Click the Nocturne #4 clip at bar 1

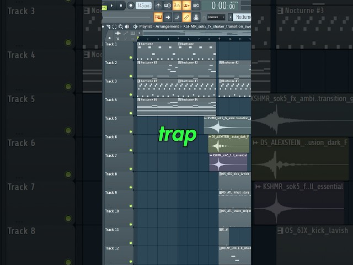click(x=157, y=107)
